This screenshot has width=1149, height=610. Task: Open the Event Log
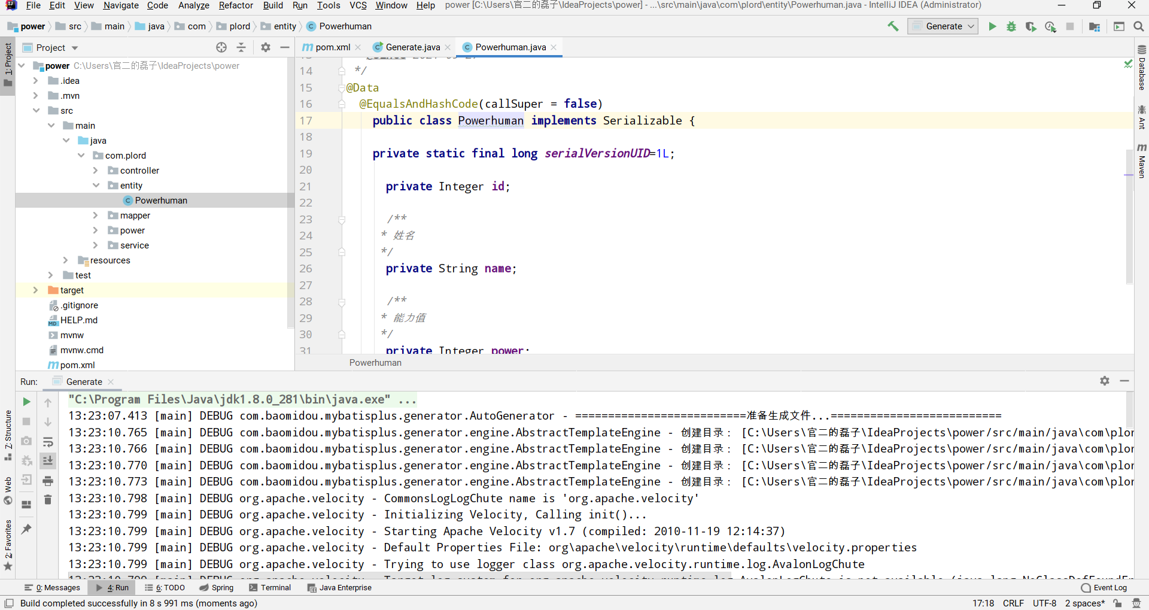tap(1105, 587)
